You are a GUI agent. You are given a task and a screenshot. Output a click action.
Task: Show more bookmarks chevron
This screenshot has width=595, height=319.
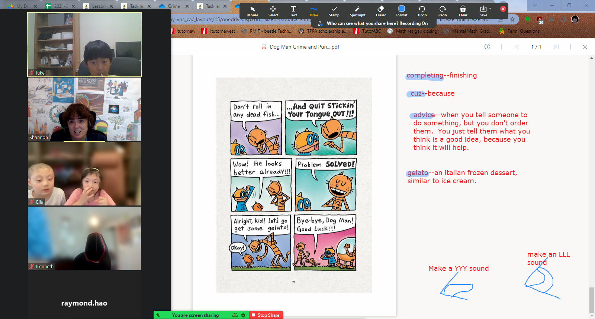(586, 31)
